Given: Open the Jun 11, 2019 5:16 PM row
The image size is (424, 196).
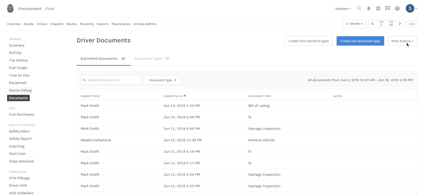Looking at the screenshot, I should [x=246, y=152].
